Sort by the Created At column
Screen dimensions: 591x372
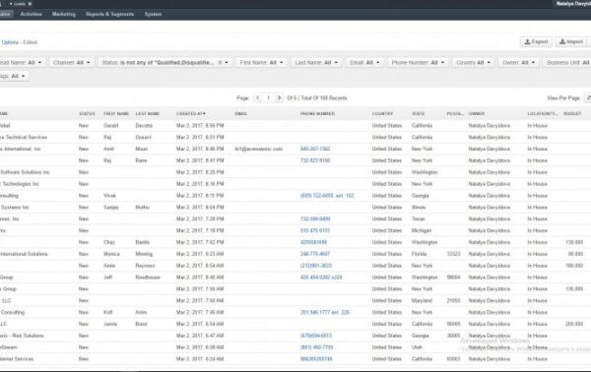[x=191, y=114]
